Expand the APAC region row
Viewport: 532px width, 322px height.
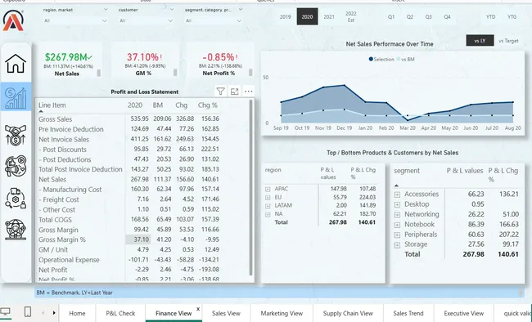pos(268,189)
